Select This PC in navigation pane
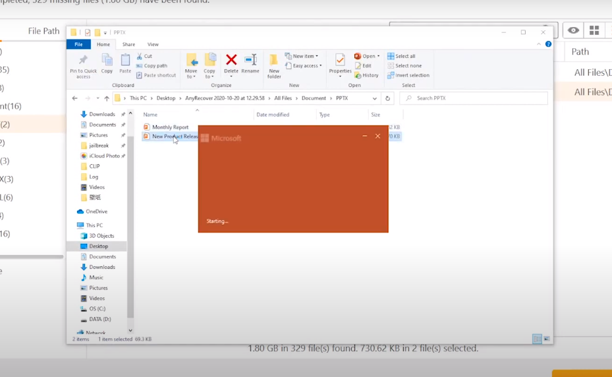 click(x=94, y=225)
